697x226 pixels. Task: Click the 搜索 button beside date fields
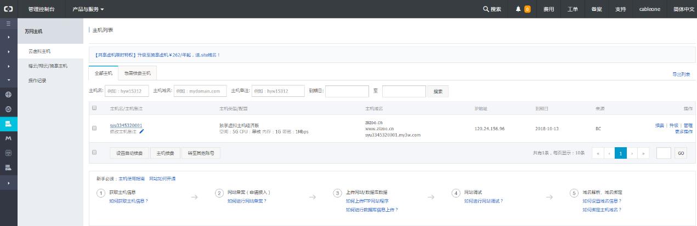pos(437,91)
